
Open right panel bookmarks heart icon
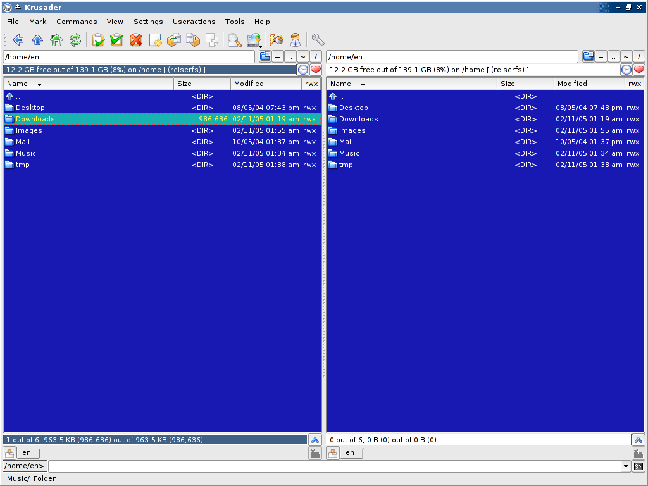point(639,70)
